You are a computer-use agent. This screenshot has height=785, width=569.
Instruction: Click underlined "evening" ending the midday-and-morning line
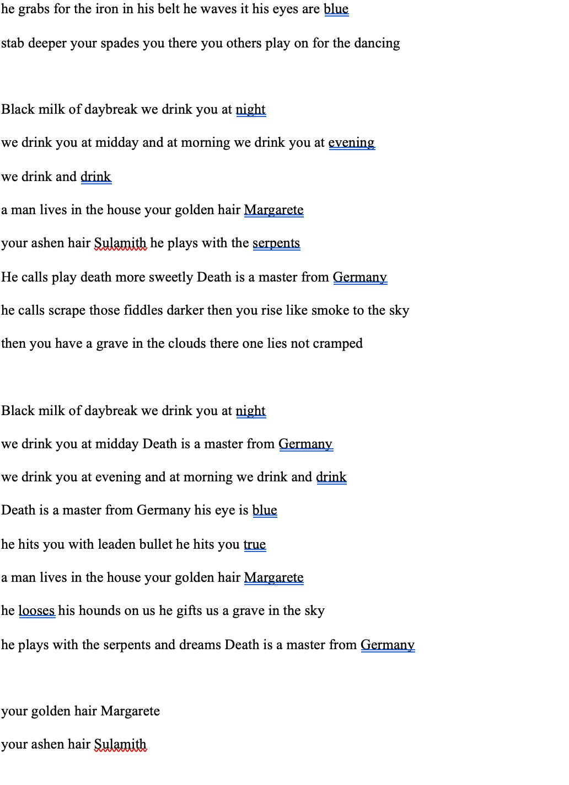click(352, 143)
